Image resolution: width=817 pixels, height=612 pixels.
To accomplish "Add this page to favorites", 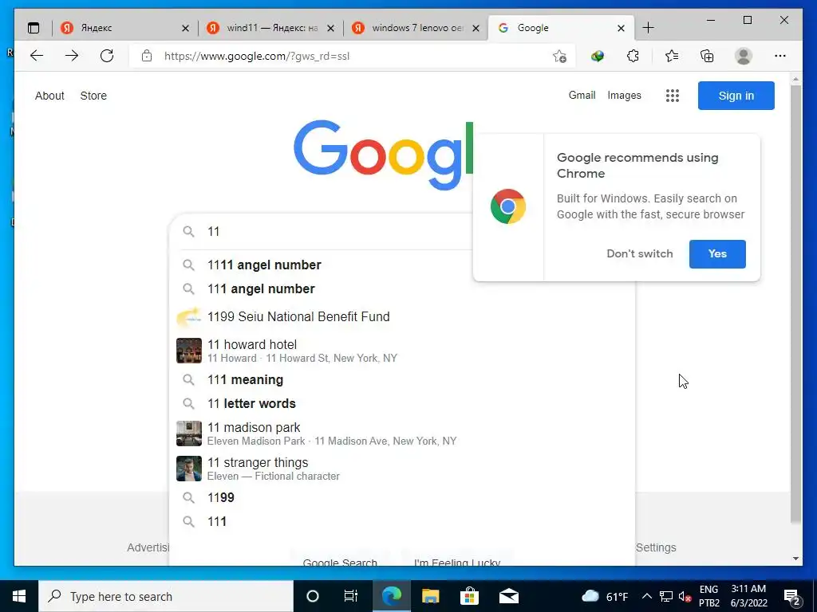I will pyautogui.click(x=559, y=57).
